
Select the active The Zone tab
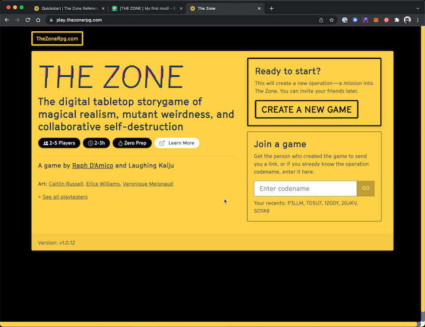click(x=225, y=8)
